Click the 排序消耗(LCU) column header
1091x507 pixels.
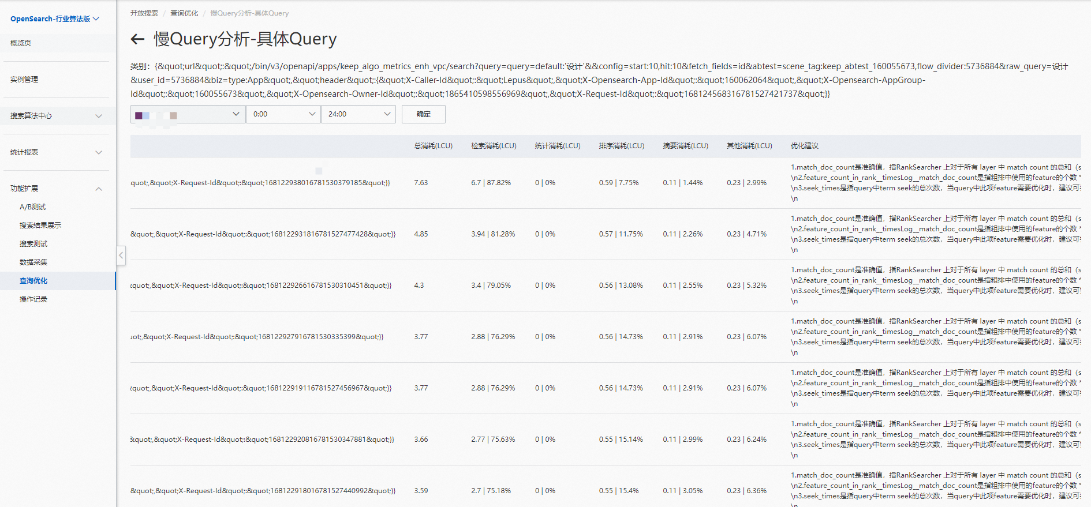click(622, 146)
